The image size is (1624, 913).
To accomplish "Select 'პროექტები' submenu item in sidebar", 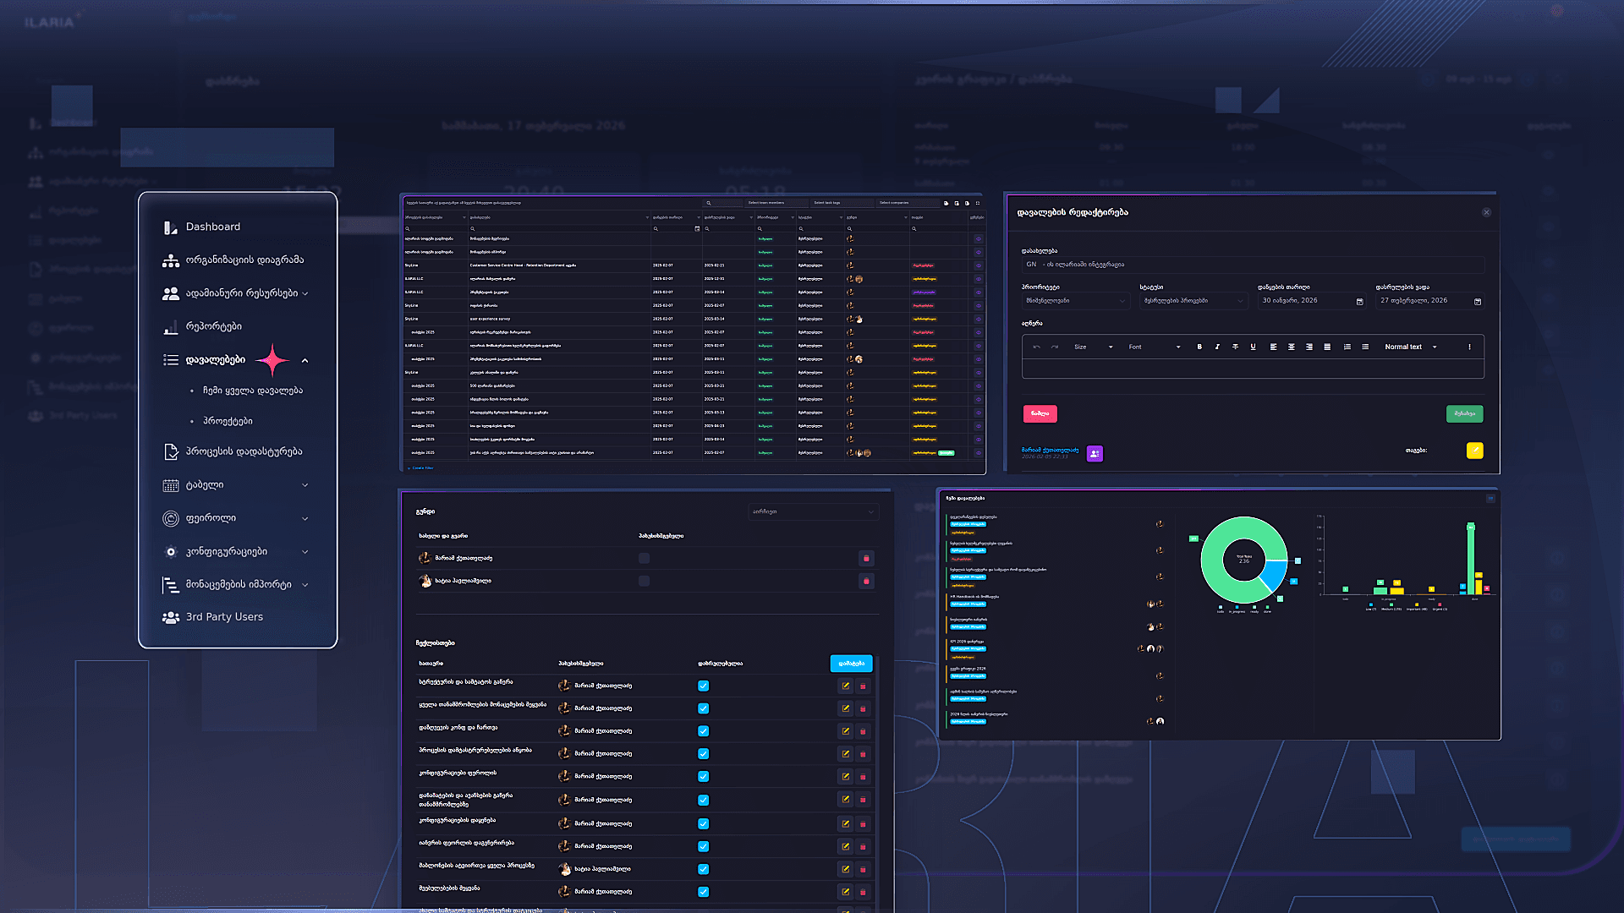I will click(228, 421).
